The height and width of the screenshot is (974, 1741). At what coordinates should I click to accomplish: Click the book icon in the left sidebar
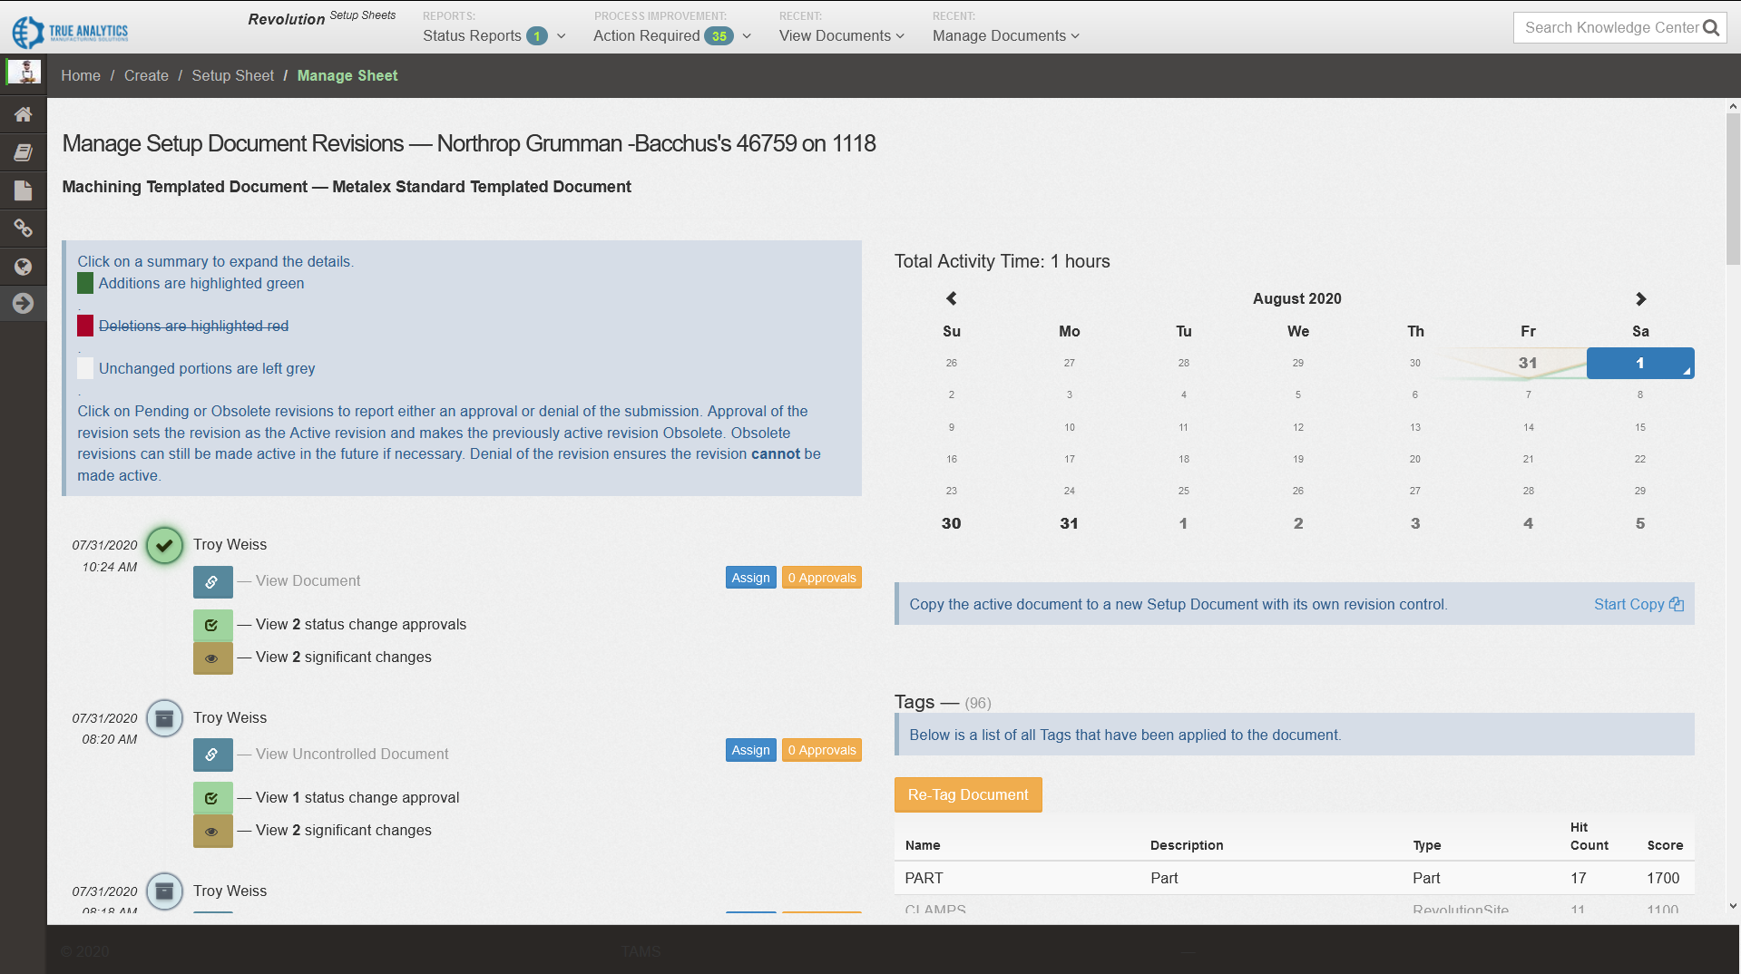(x=23, y=152)
